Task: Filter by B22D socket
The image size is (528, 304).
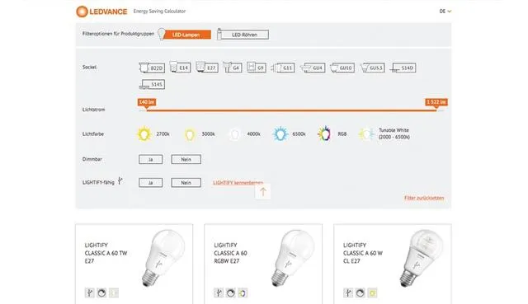Action: [x=152, y=68]
